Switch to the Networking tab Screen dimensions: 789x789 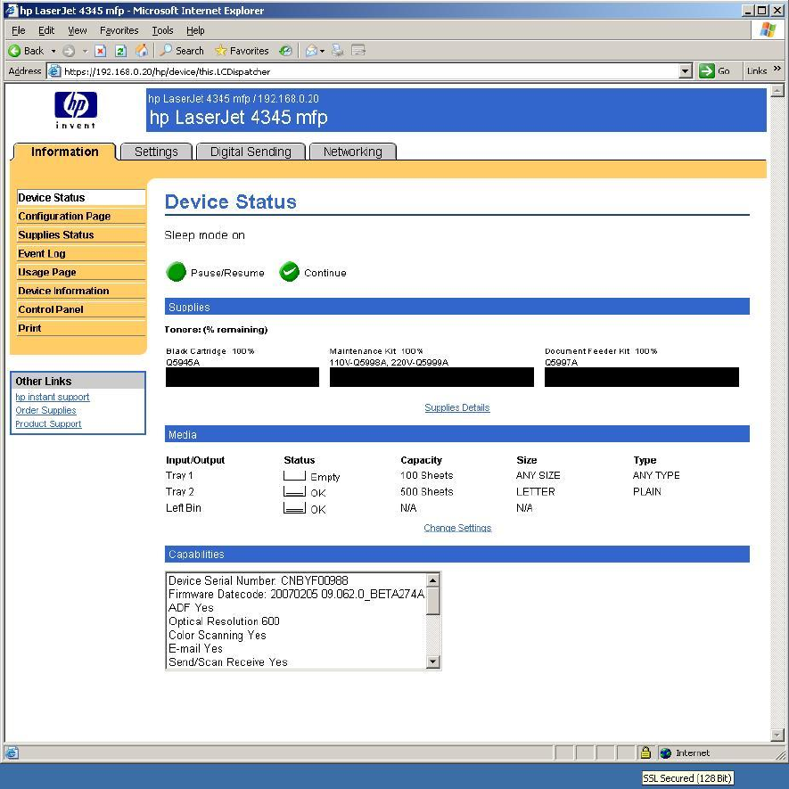353,152
